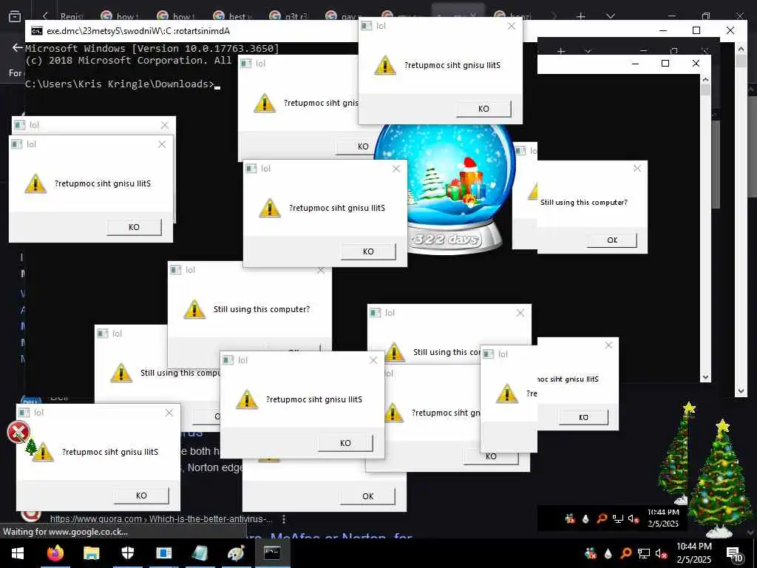This screenshot has height=568, width=757.
Task: Click OK in partly hidden dialog at bottom
Action: [x=367, y=496]
